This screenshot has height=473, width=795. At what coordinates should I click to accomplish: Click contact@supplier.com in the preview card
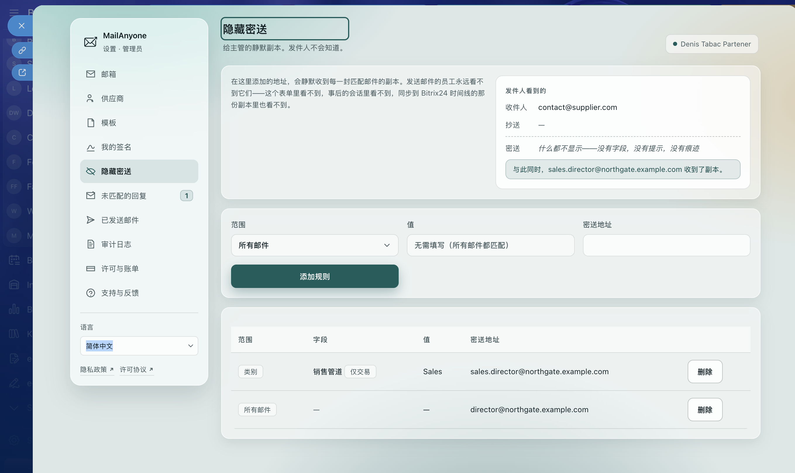coord(577,107)
